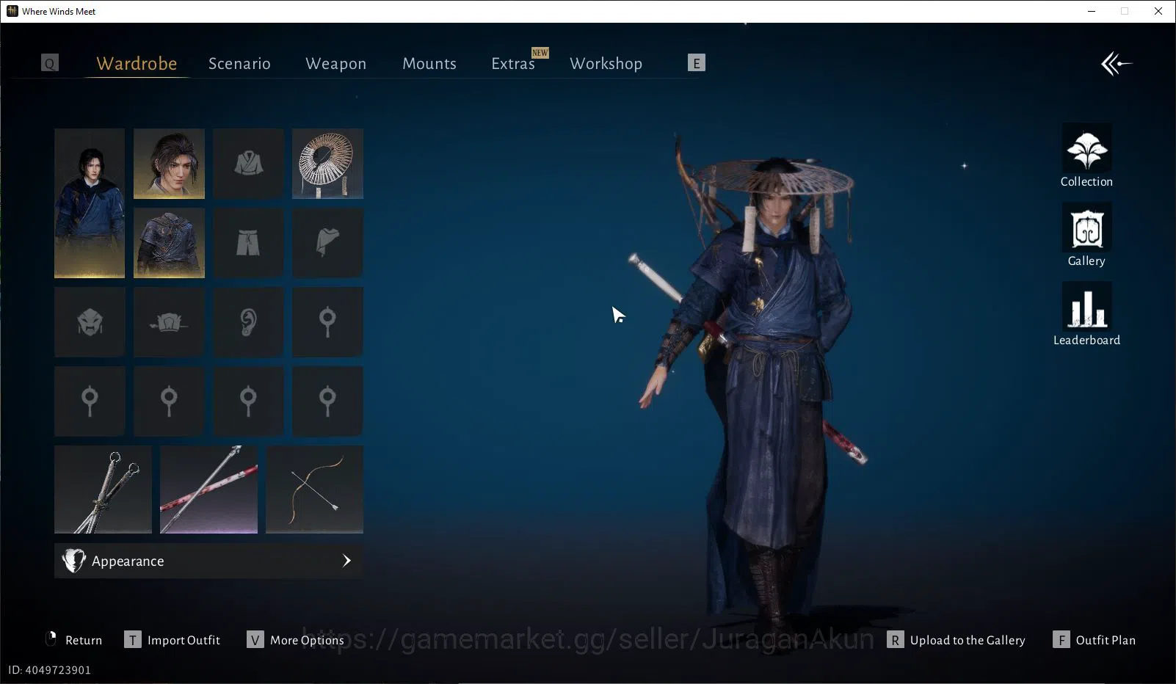Open the empty cape slot
The image size is (1176, 684).
point(327,243)
